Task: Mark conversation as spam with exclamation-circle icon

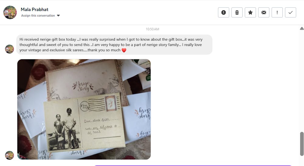Action: pos(223,12)
